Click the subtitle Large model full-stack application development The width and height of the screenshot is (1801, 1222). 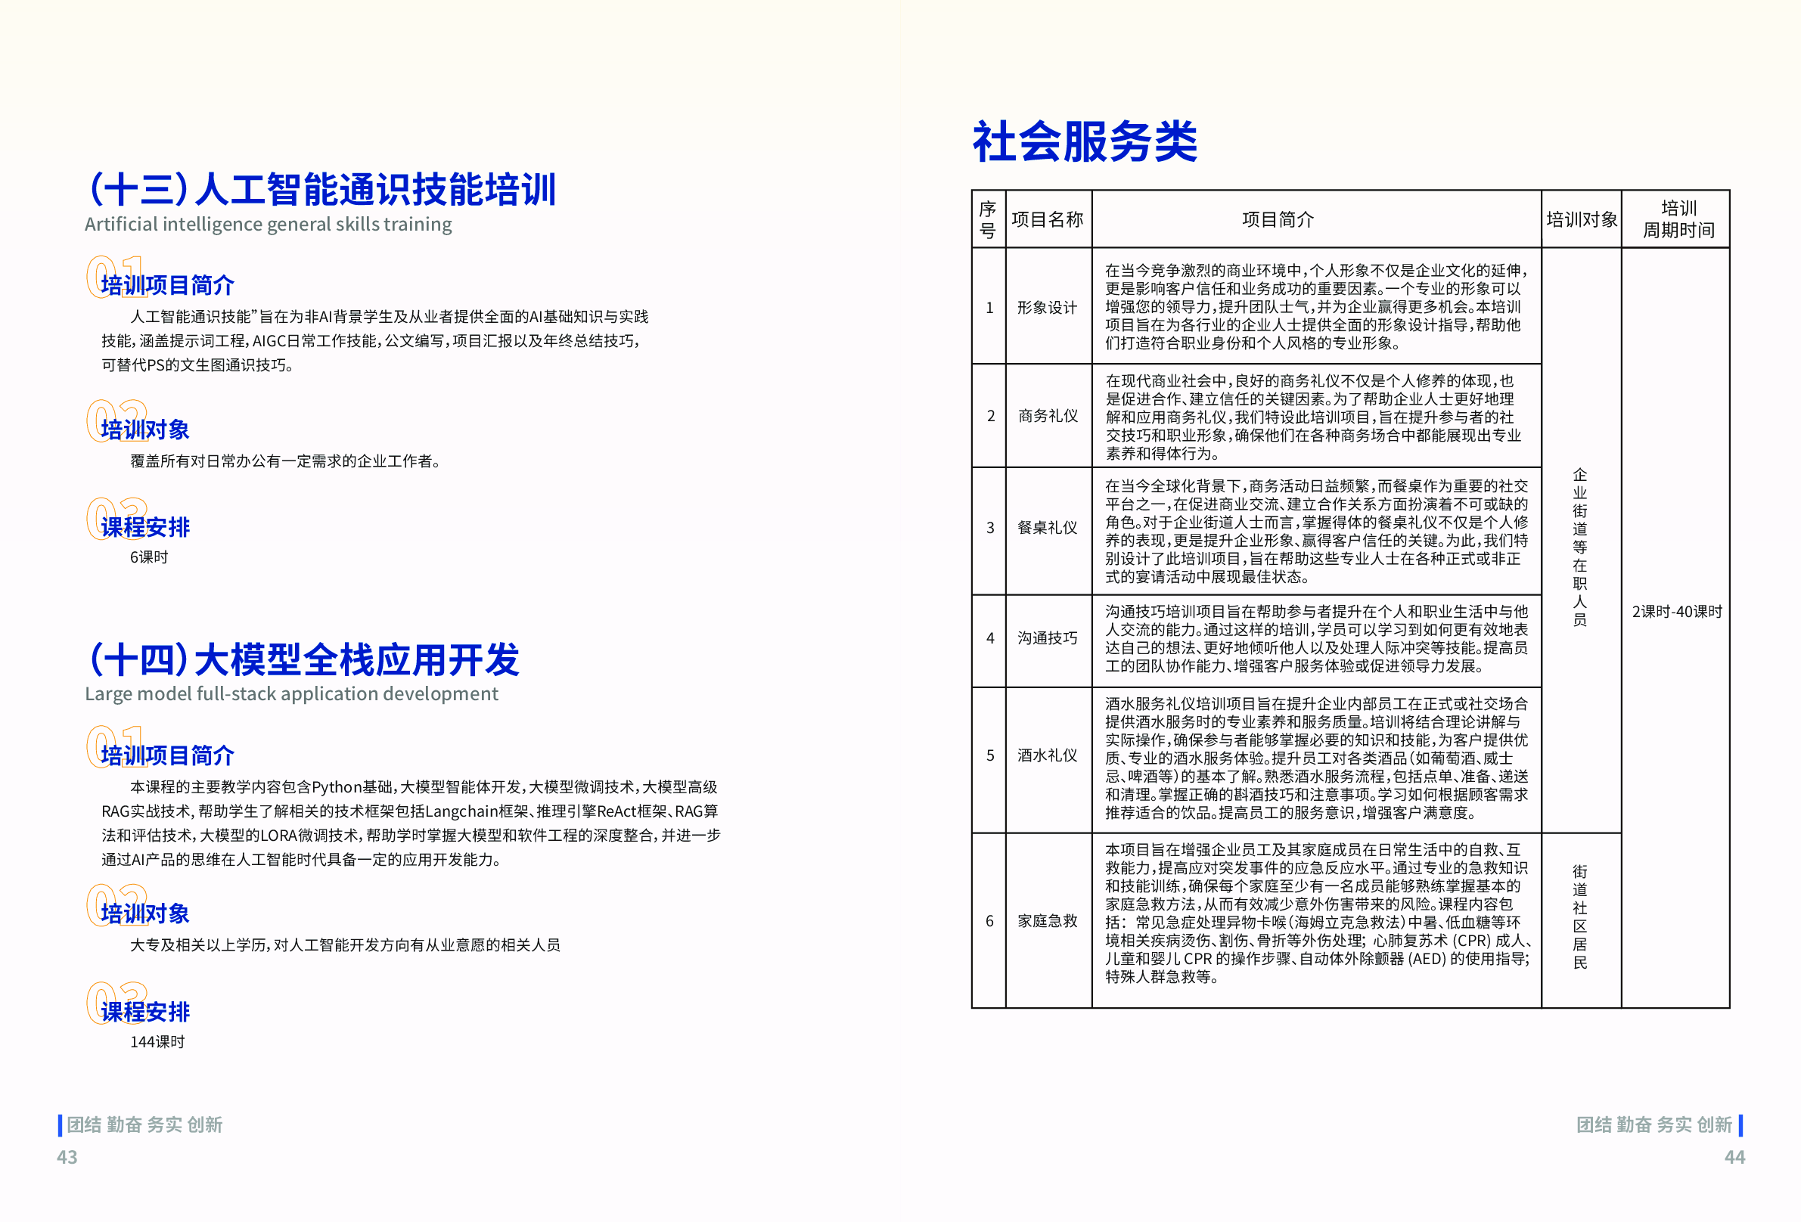point(291,694)
